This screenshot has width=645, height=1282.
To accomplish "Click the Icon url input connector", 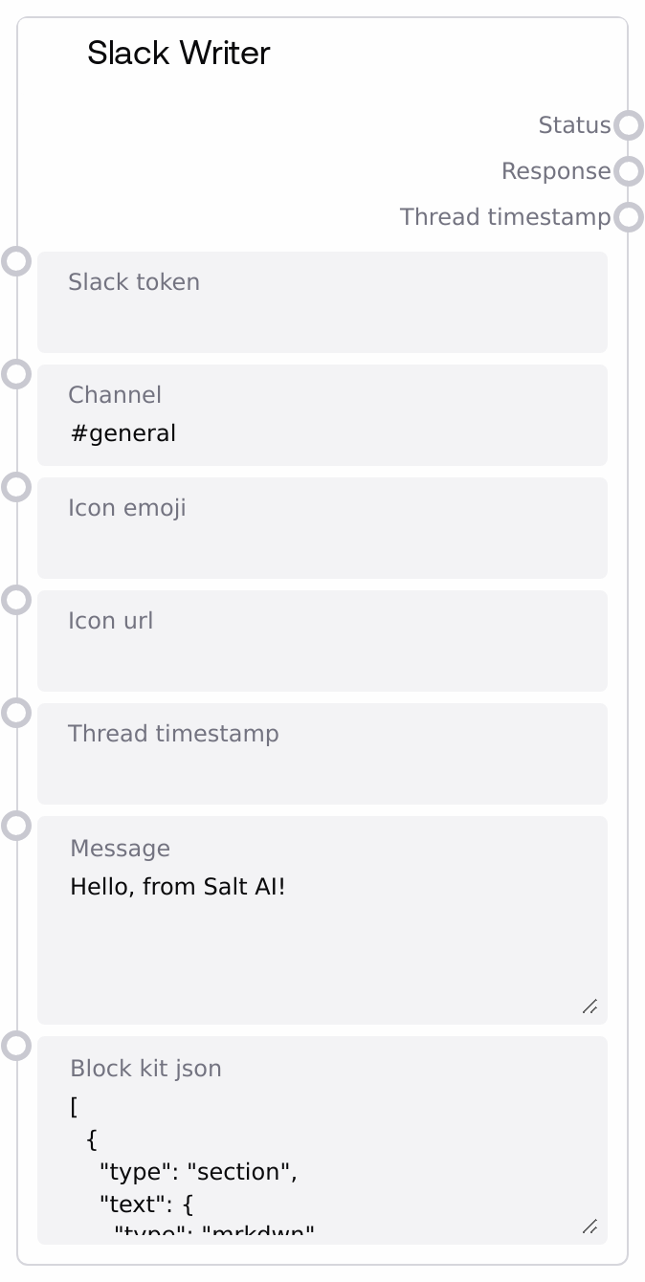I will coord(16,600).
